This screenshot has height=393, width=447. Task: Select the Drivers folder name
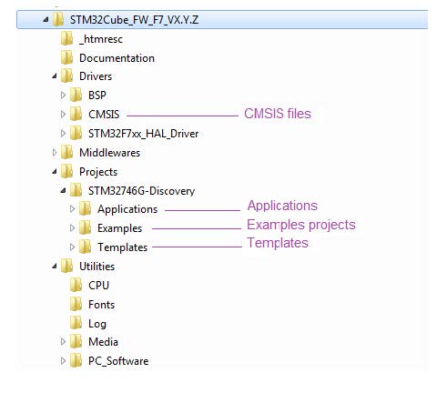pyautogui.click(x=96, y=76)
